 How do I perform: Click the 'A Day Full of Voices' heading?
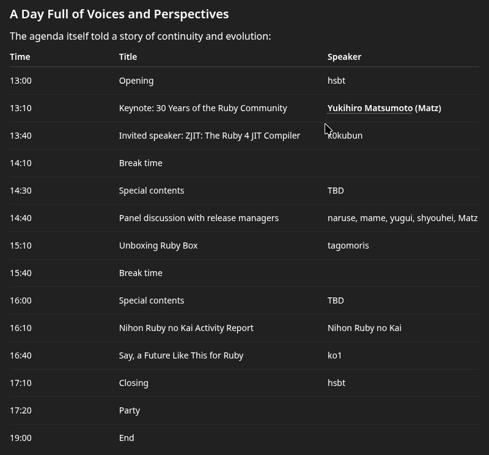pos(119,14)
